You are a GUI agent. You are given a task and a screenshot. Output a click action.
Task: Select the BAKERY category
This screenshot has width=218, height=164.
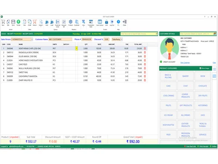(x=186, y=76)
